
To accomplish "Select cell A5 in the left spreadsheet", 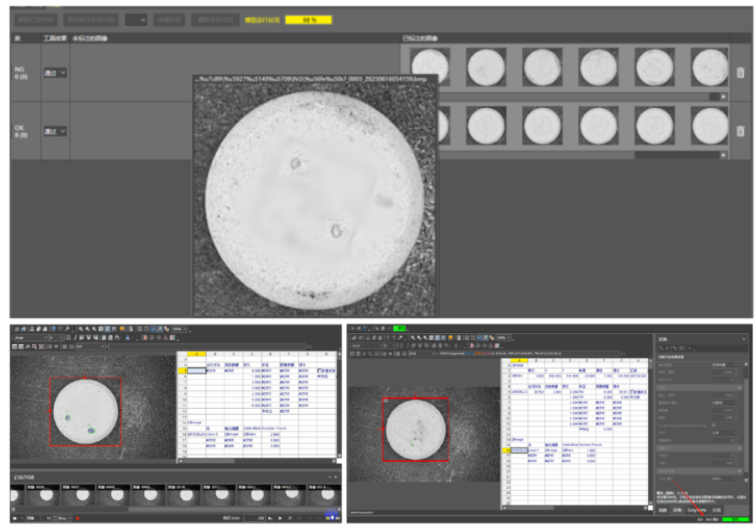I will click(x=196, y=370).
